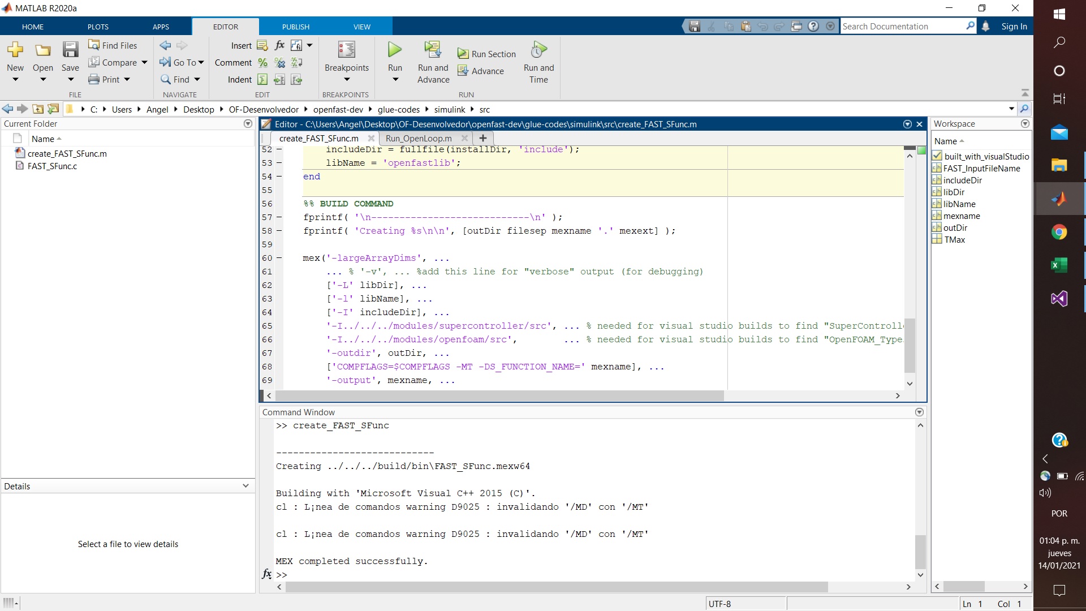The image size is (1086, 611).
Task: Open the Run button dropdown arrow
Action: (394, 79)
